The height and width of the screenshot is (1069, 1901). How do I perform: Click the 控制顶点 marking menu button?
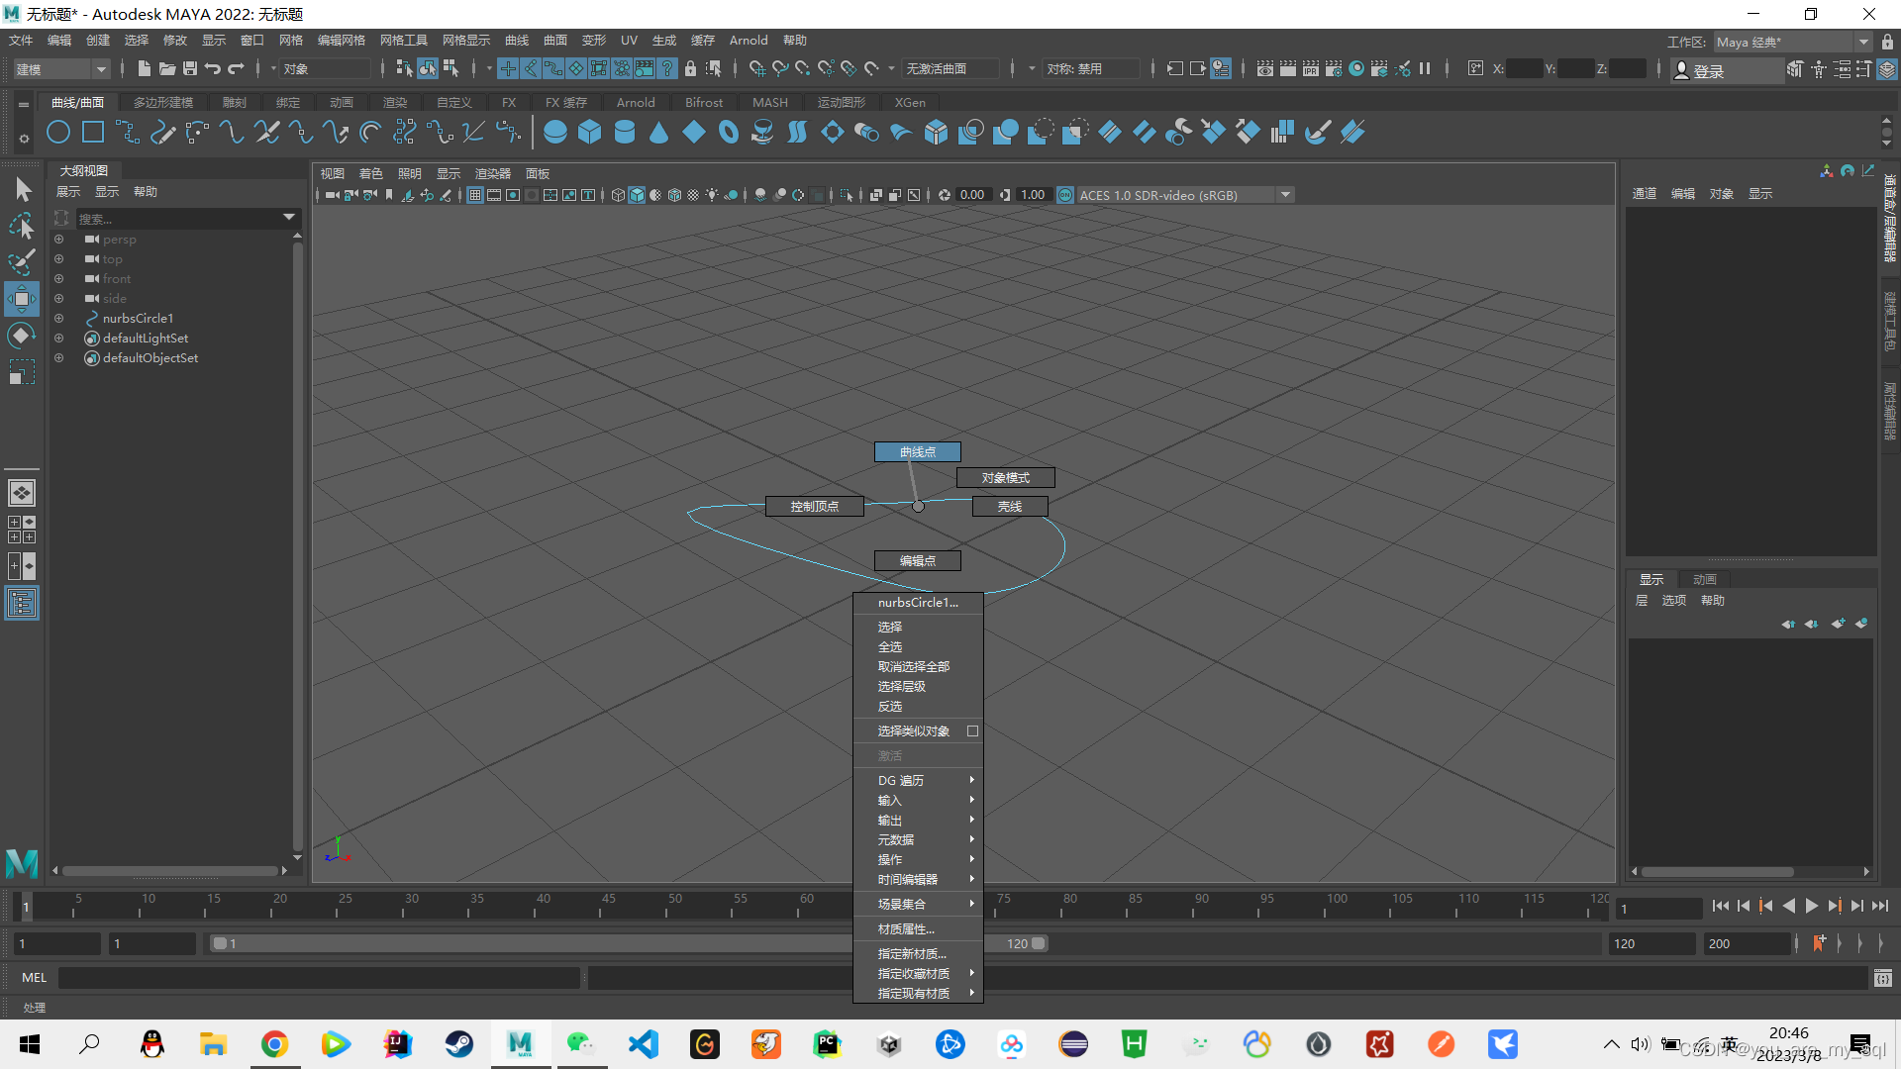pyautogui.click(x=814, y=507)
